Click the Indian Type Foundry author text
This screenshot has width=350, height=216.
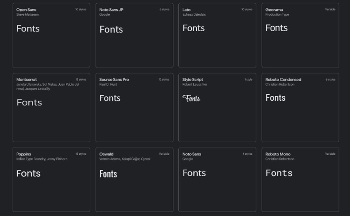[31, 159]
